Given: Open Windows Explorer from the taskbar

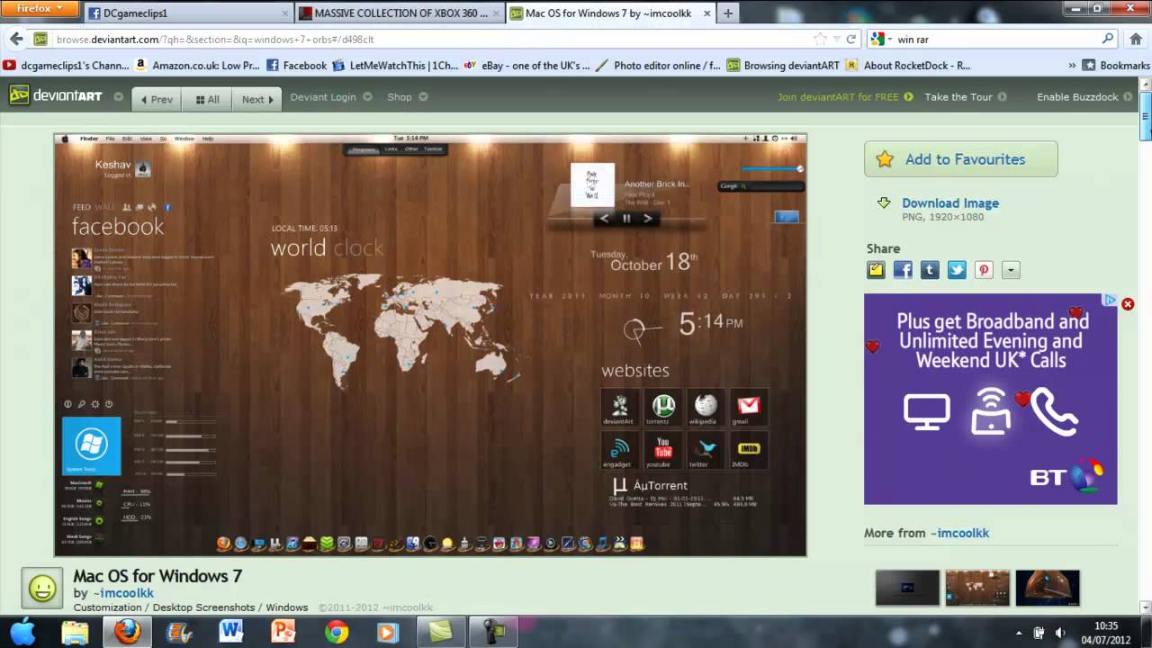Looking at the screenshot, I should click(x=75, y=633).
